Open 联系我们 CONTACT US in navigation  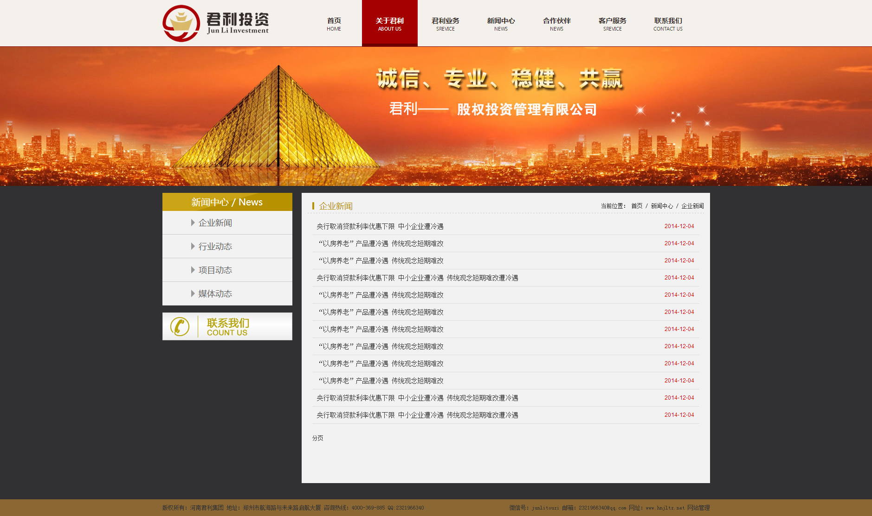point(668,24)
